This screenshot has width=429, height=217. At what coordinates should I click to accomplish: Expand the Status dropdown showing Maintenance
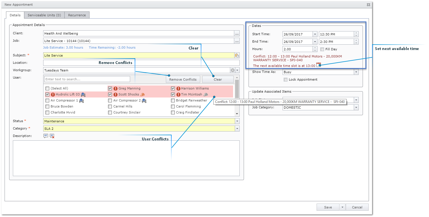pos(237,121)
